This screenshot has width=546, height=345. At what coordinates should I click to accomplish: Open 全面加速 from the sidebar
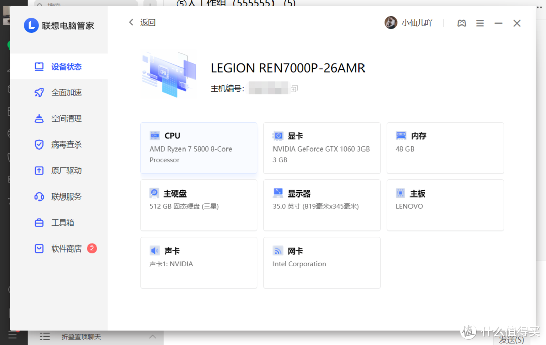(59, 92)
